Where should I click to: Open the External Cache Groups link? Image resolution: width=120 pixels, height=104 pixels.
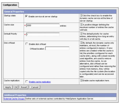[14, 99]
